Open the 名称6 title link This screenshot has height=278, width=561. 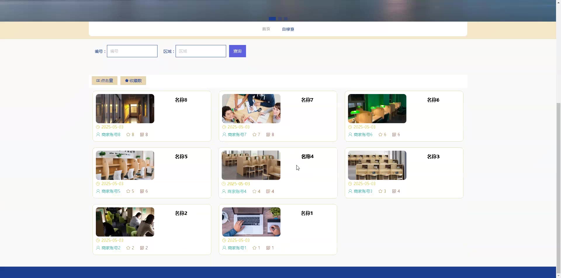(433, 100)
